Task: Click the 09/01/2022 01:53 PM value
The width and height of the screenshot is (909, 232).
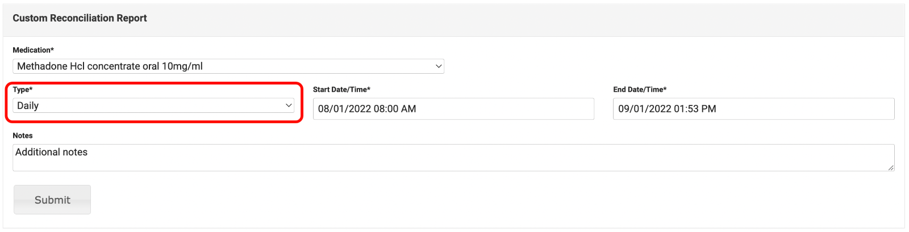Action: coord(667,109)
